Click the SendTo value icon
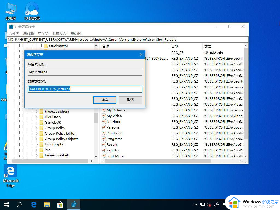Viewport: 280px width, 210px height. click(104, 150)
